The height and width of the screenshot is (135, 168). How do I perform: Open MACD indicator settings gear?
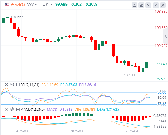click(12, 109)
